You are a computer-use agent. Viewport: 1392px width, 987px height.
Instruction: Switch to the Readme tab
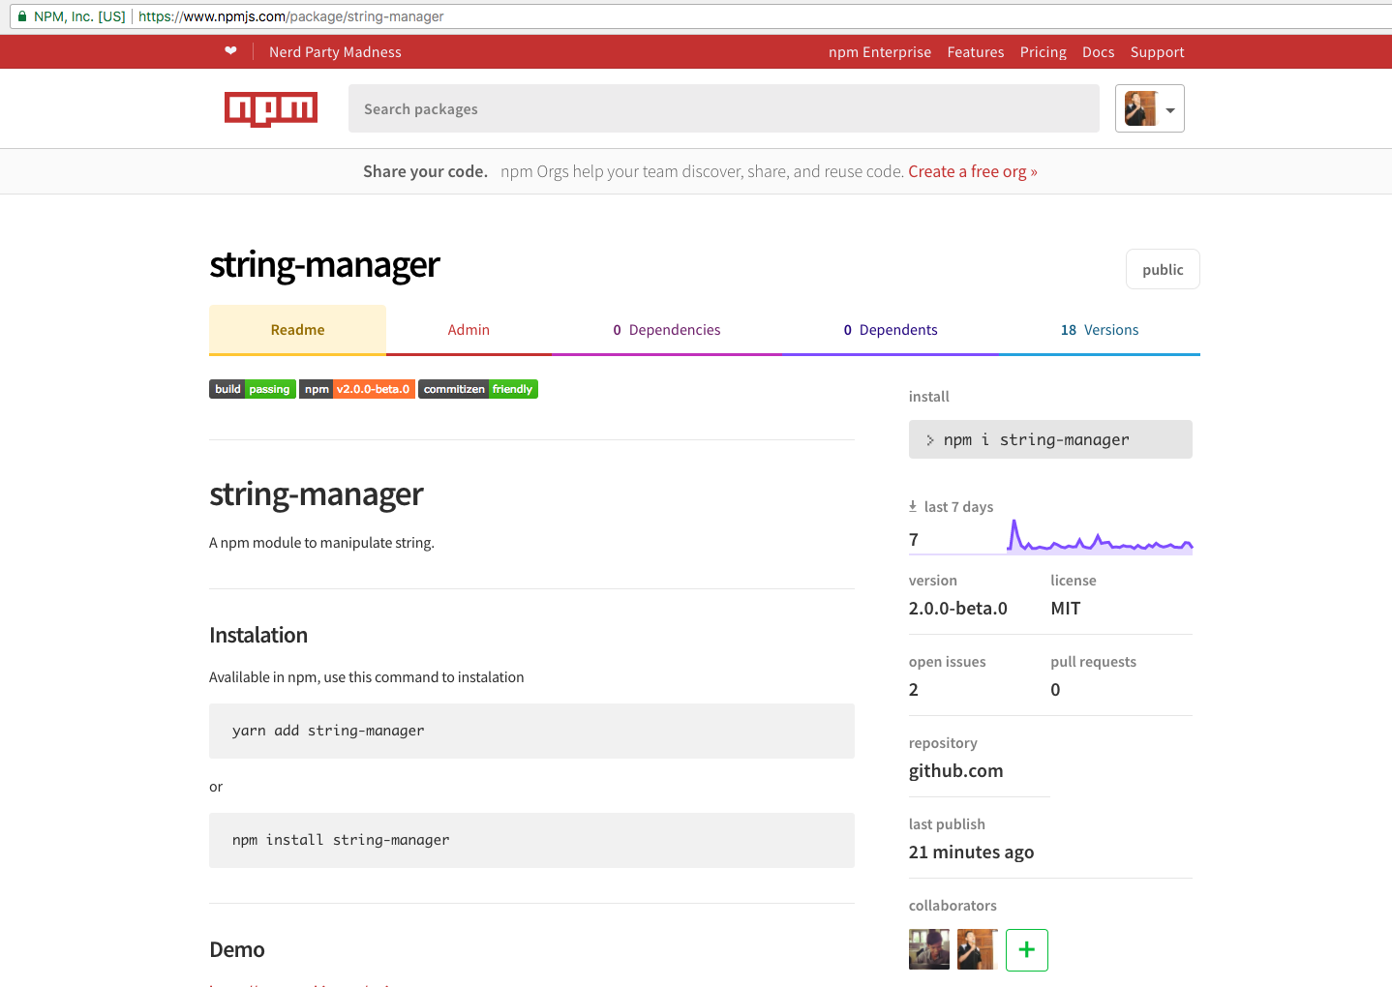(297, 330)
